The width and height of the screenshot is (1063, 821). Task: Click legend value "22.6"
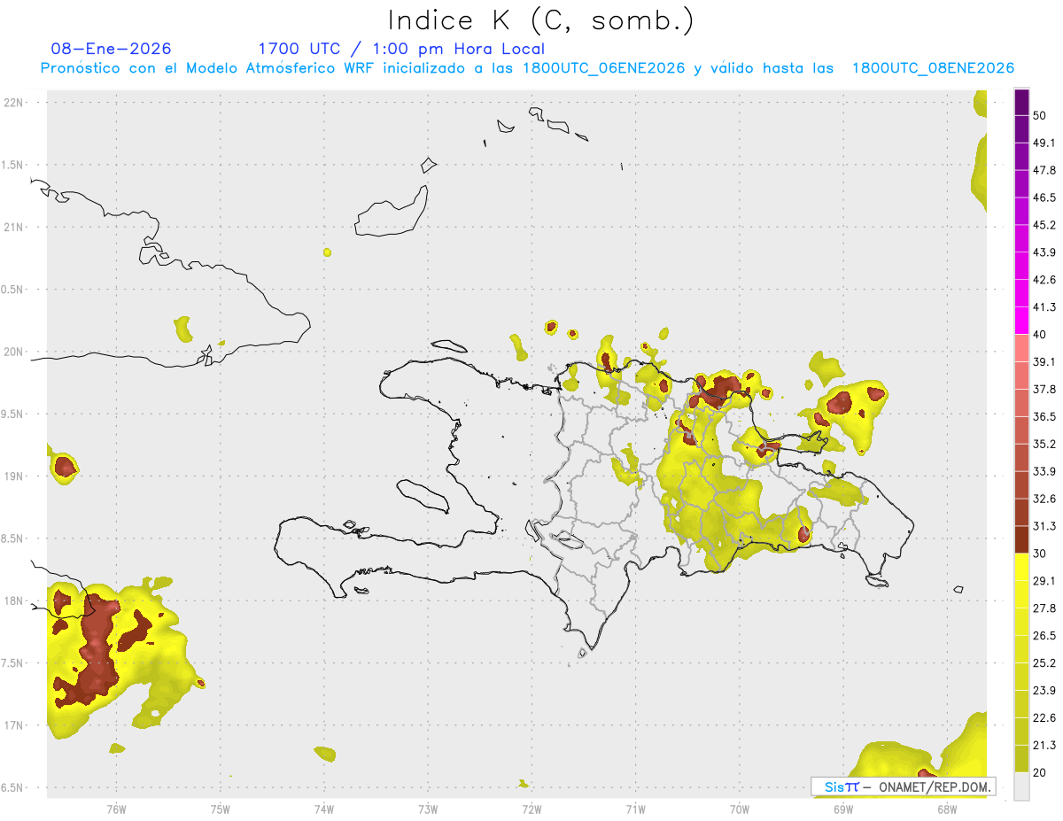tap(1044, 718)
